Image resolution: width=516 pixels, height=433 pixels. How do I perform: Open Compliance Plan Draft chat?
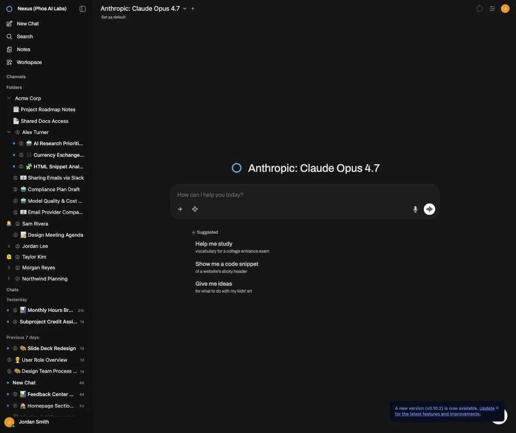(50, 189)
